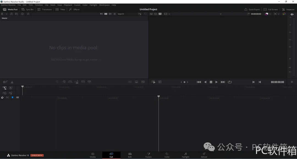Switch to the Media page
297x159 pixels.
[x=93, y=155]
